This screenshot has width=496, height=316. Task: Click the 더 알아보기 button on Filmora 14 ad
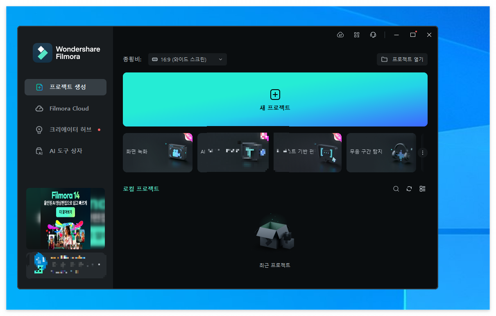coord(66,212)
